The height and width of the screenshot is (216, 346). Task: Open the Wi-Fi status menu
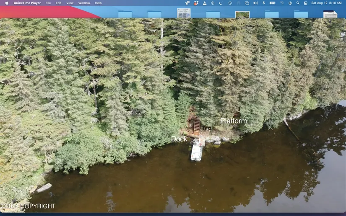(x=282, y=3)
